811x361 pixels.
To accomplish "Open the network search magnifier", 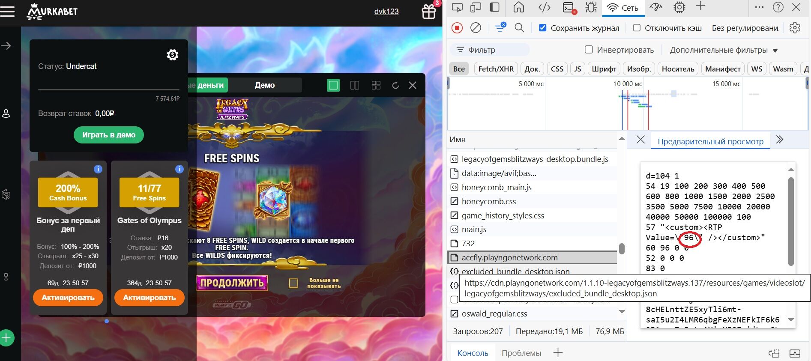I will [519, 28].
